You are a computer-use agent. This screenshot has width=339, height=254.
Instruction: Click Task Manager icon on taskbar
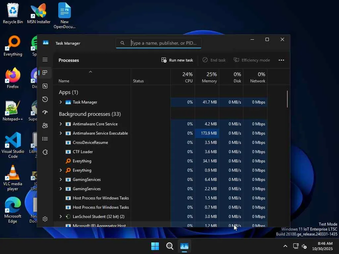pos(184,246)
